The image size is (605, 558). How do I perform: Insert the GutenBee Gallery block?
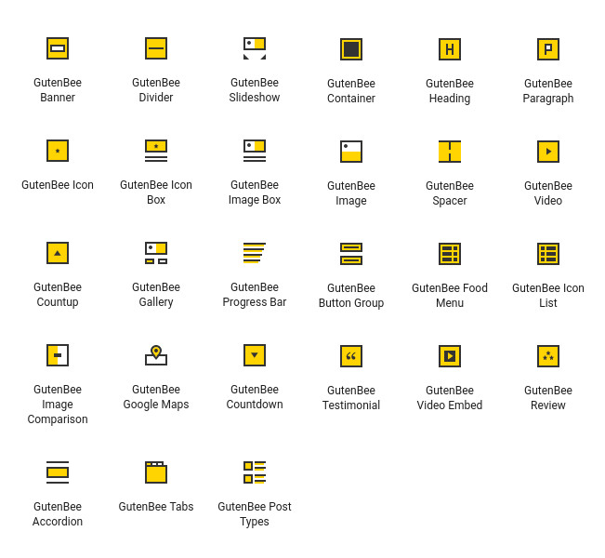[156, 253]
